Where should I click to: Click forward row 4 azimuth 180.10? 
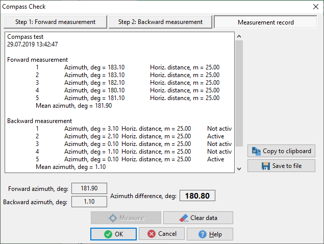coord(94,90)
